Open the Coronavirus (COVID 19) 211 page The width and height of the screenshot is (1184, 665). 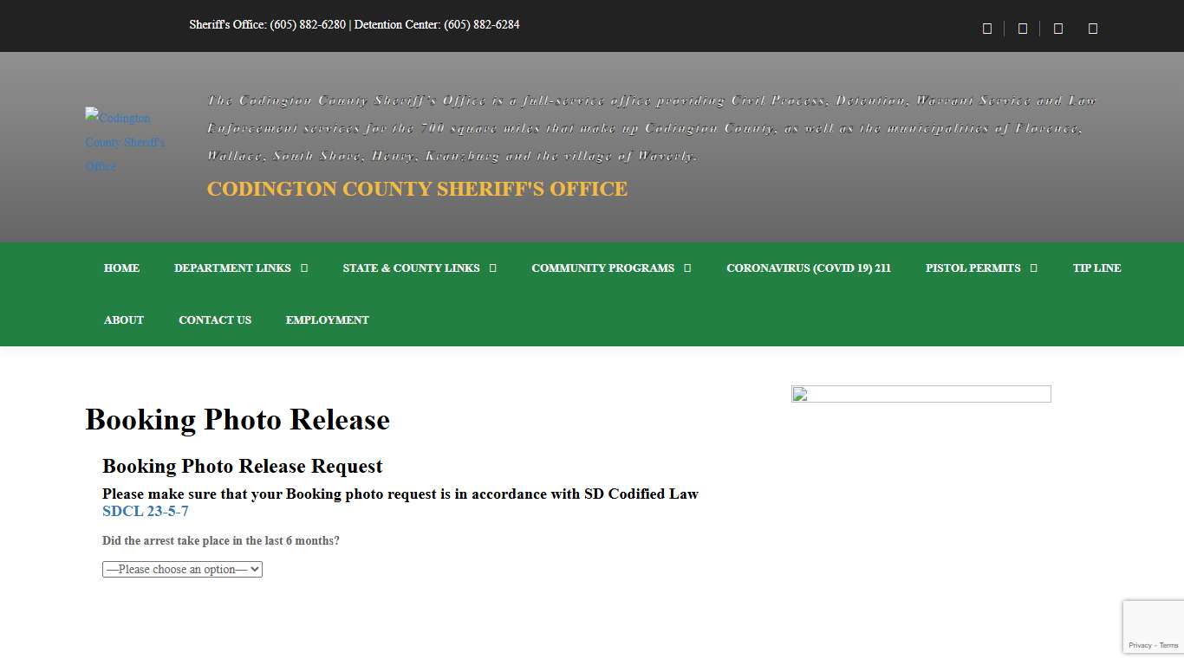[808, 268]
